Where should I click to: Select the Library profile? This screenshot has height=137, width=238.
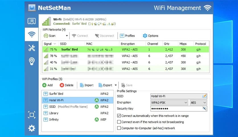(x=77, y=113)
